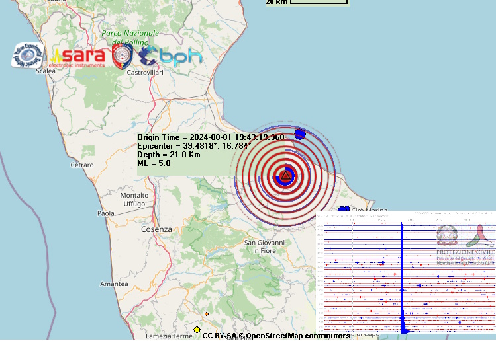Image resolution: width=496 pixels, height=341 pixels.
Task: Click the red epicenter triangle marker
Action: tap(285, 176)
